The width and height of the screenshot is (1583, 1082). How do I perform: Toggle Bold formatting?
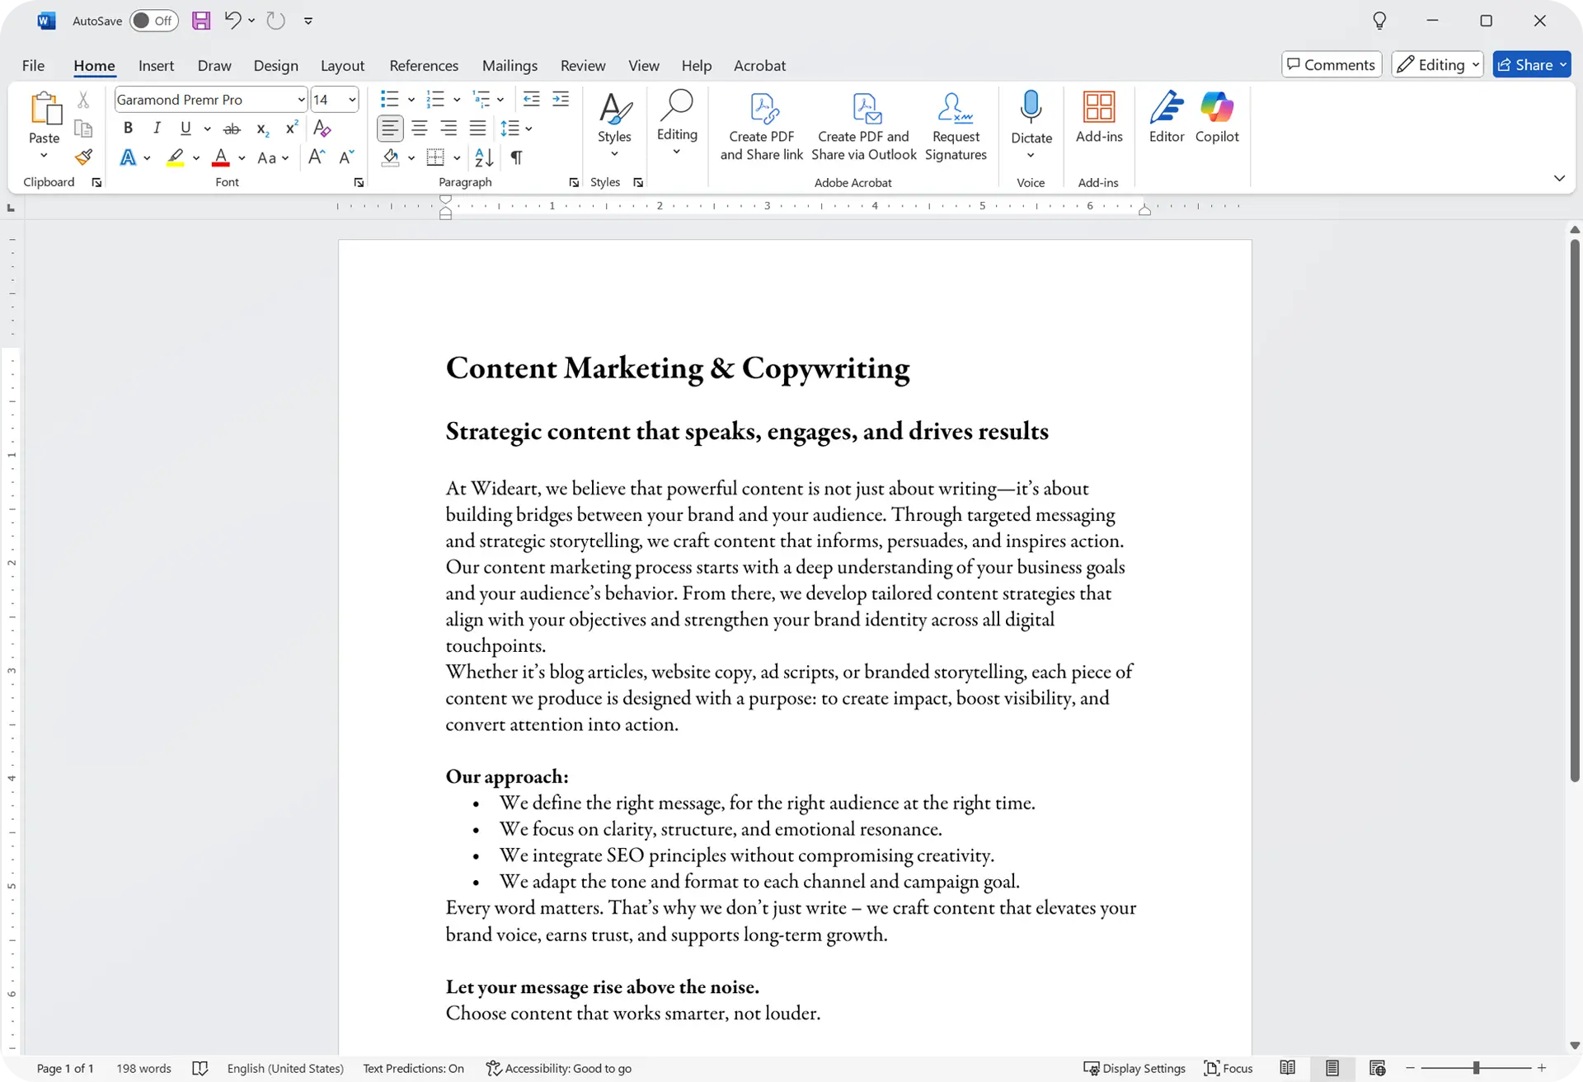[x=128, y=128]
